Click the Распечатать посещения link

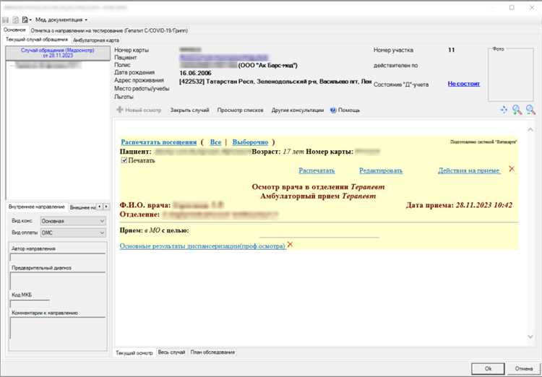coord(159,142)
